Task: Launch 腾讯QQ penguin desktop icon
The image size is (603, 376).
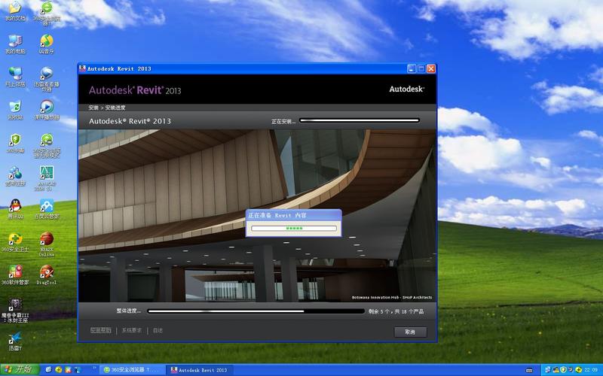Action: 15,209
